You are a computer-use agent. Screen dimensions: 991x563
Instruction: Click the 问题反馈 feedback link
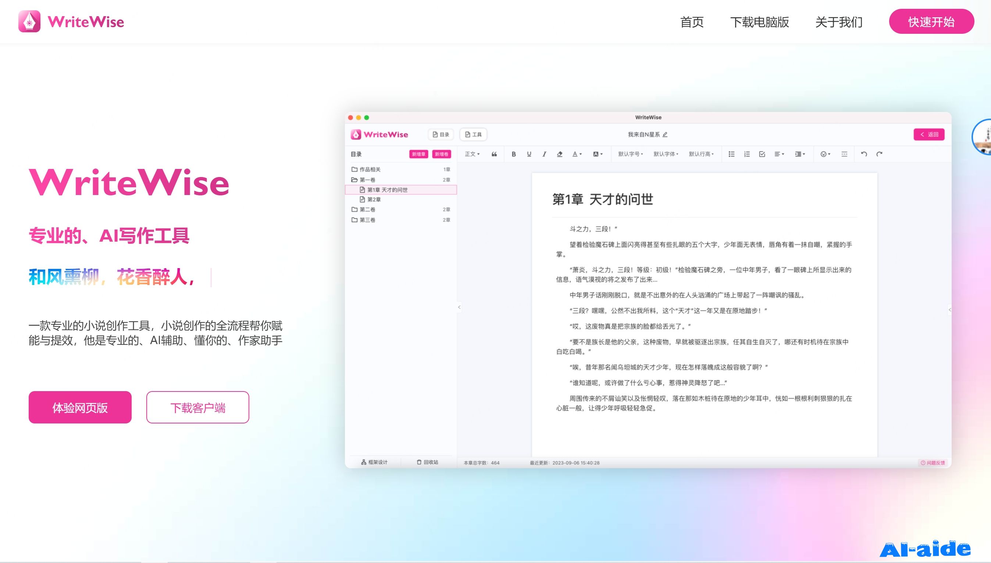click(933, 462)
